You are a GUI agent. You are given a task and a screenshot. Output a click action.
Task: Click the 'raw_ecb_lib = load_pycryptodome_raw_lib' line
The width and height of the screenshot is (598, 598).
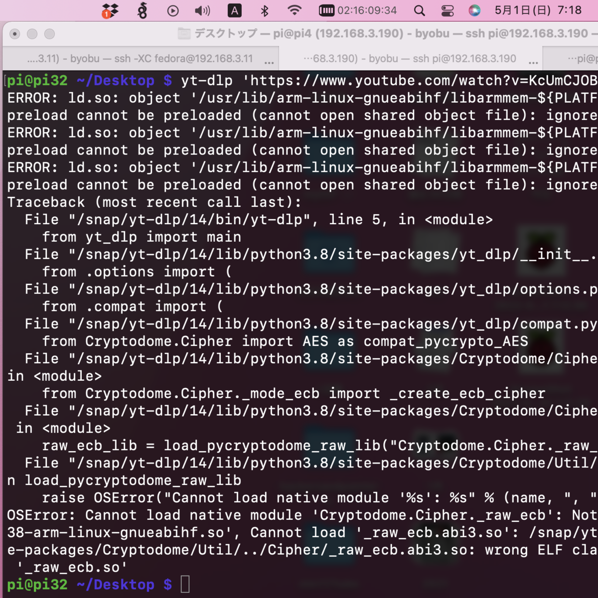pyautogui.click(x=319, y=446)
